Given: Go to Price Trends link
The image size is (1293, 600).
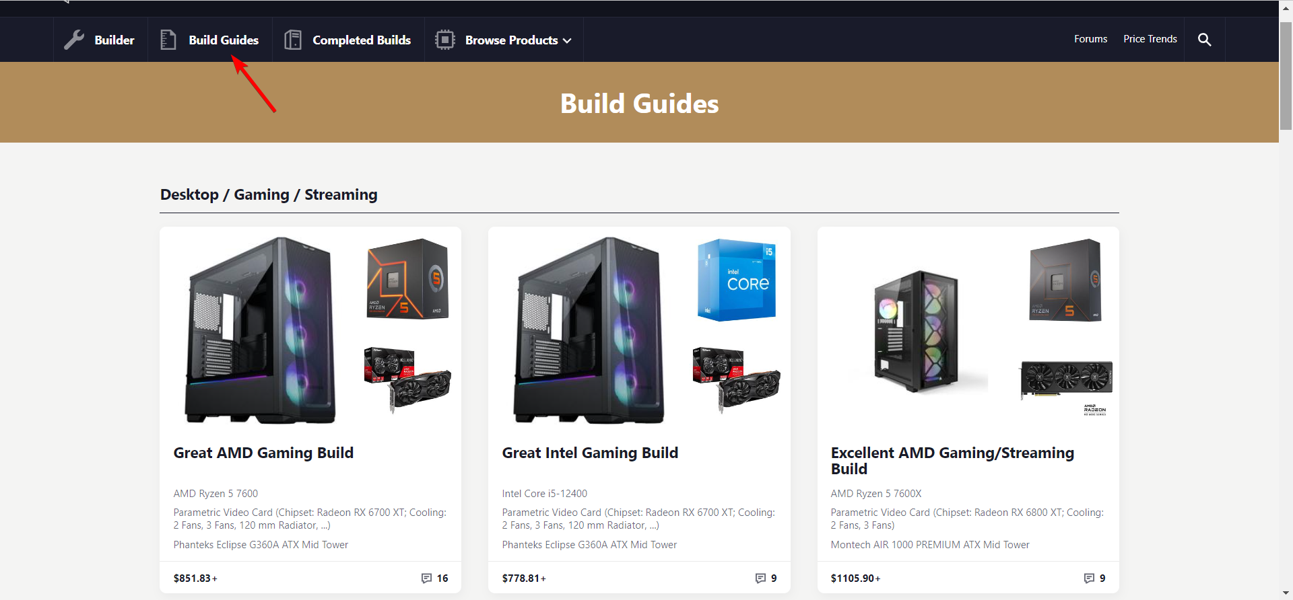Looking at the screenshot, I should point(1150,39).
